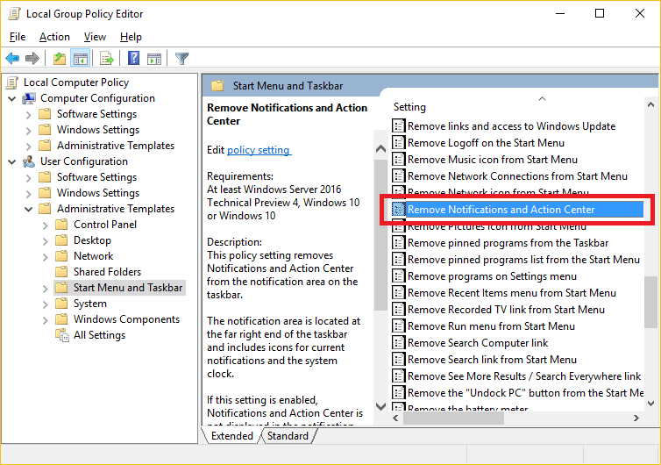The height and width of the screenshot is (465, 661).
Task: Expand the Windows Components node
Action: click(45, 320)
